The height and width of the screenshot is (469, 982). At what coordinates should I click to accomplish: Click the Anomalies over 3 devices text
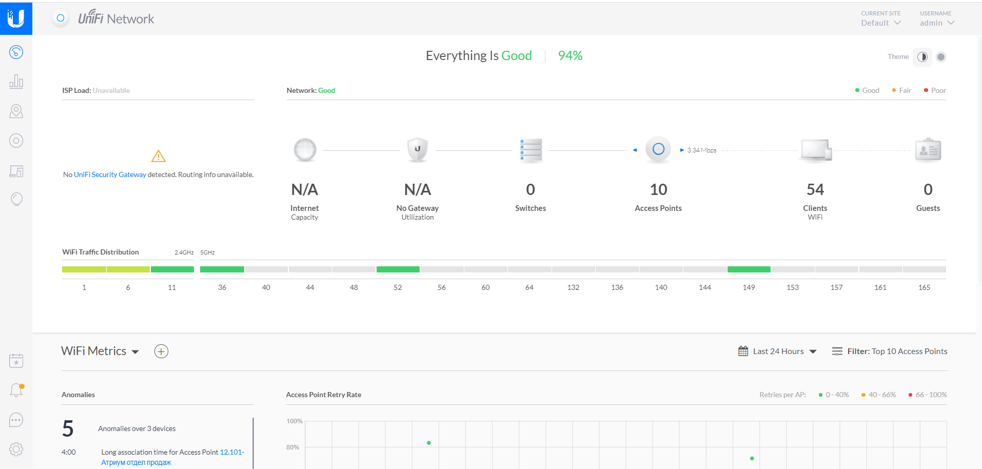pos(137,429)
